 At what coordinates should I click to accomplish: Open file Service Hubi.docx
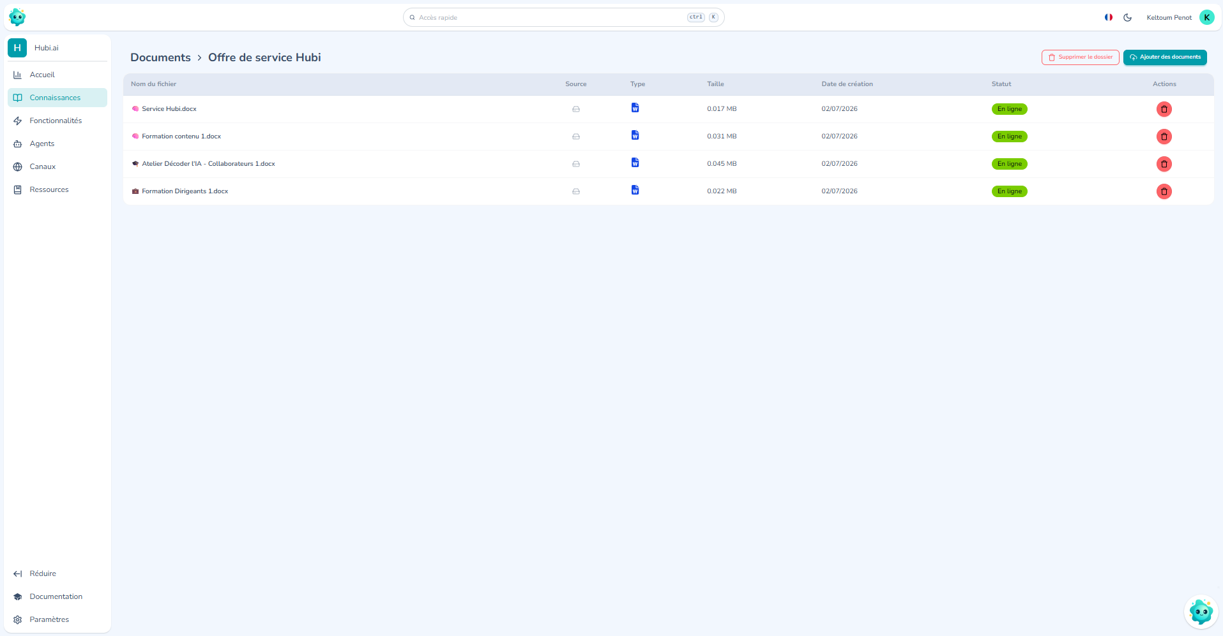[x=169, y=109]
